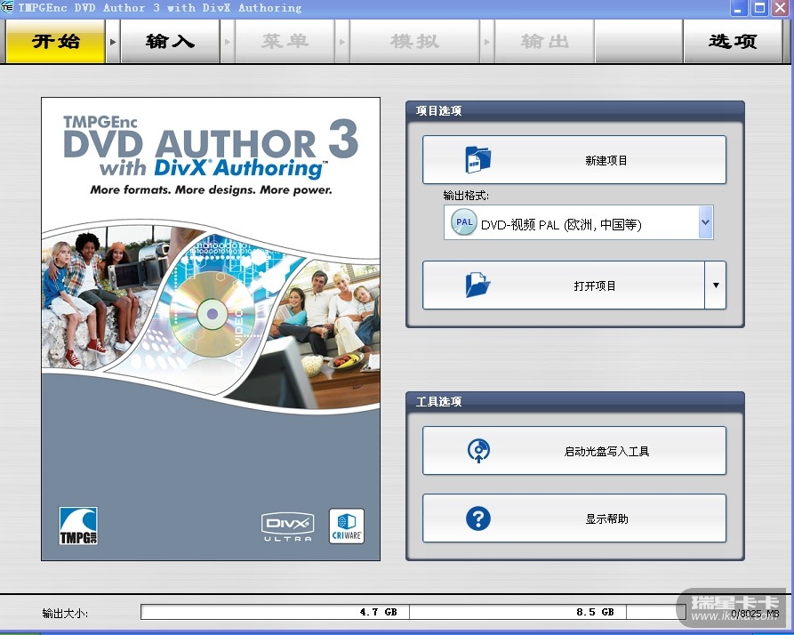
Task: Click the 工具选项 panel header
Action: point(574,402)
